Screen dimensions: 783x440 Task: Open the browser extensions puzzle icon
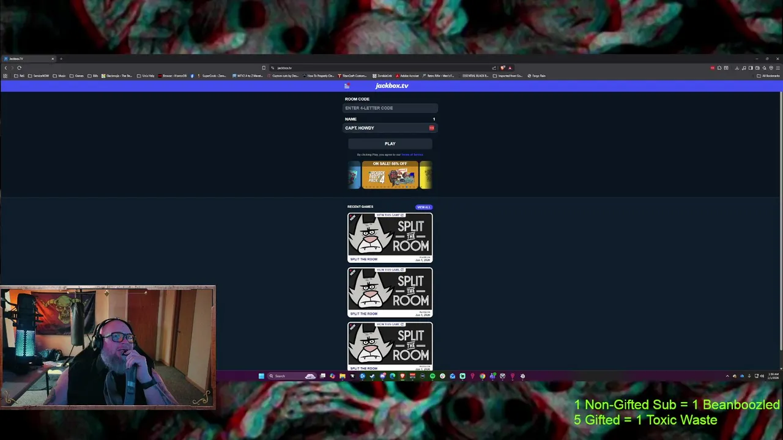[x=719, y=68]
